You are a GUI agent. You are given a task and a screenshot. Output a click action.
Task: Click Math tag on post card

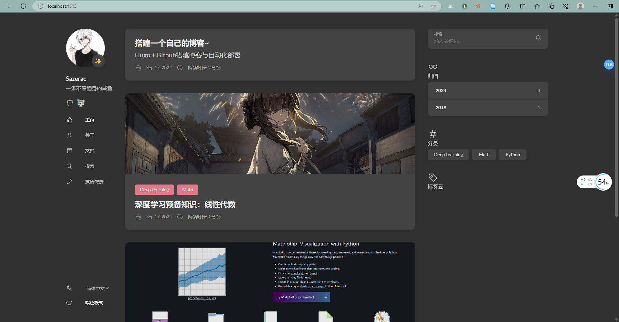point(187,190)
